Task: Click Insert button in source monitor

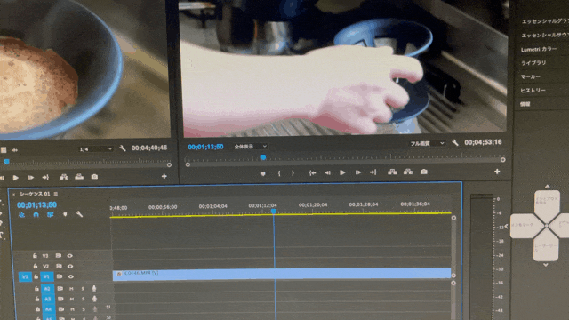Action: pos(64,177)
